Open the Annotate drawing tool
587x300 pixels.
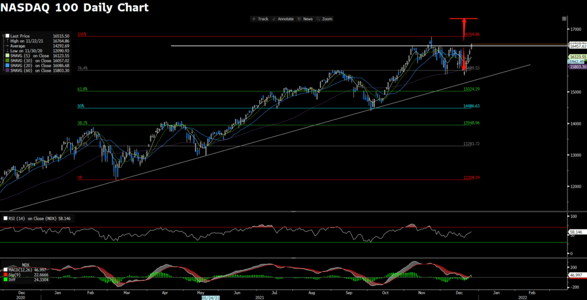click(283, 19)
